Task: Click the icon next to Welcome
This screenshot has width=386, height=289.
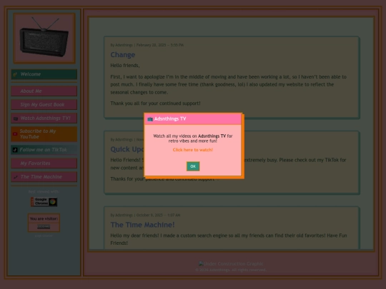Action: point(15,74)
